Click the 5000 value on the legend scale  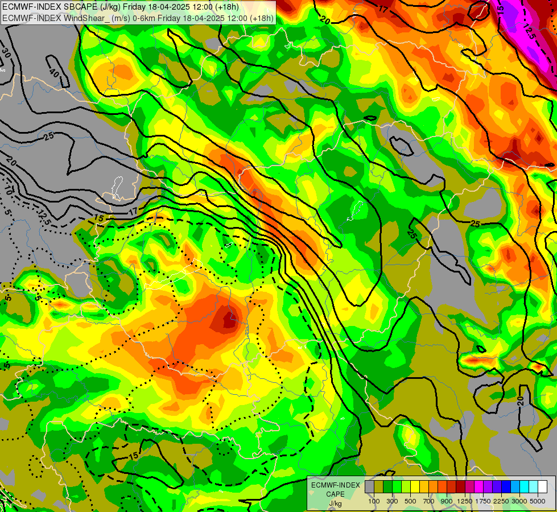pos(538,501)
